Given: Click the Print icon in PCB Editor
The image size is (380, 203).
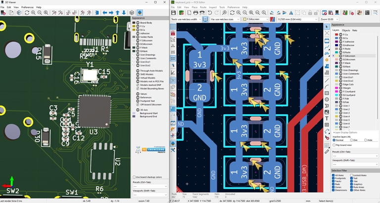Looking at the screenshot, I should tap(195, 12).
